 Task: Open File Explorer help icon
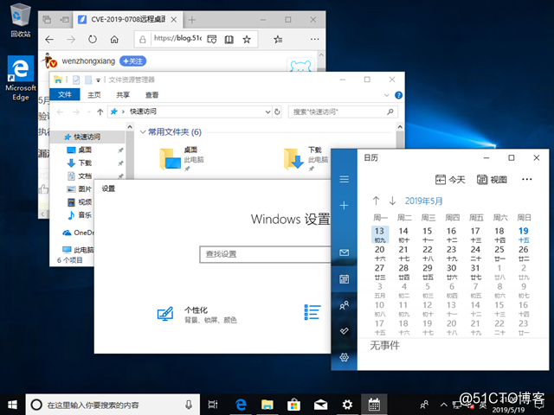click(x=398, y=95)
